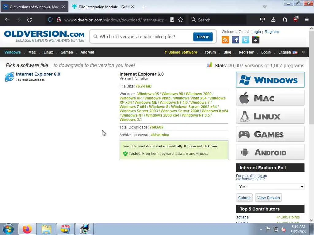Open the Pocket save icon
Screen dimensions: 314x235
point(262,20)
